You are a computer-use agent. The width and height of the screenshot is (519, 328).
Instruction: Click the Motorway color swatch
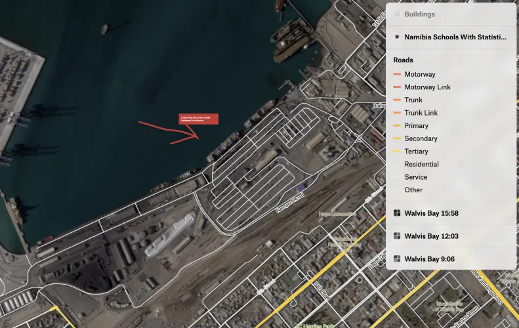[397, 74]
